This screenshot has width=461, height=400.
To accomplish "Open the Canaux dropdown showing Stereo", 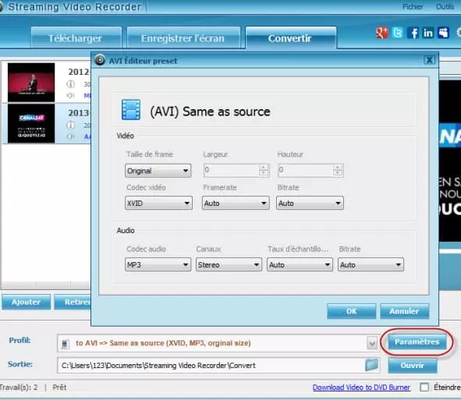I will tap(229, 264).
